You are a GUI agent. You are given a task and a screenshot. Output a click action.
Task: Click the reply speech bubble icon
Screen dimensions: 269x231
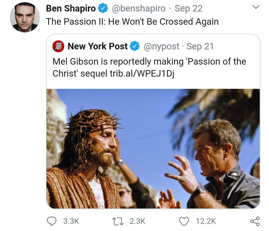pos(52,221)
